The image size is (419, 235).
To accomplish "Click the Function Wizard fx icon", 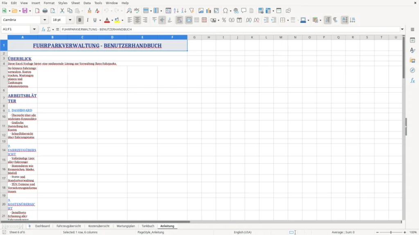I will (x=43, y=29).
